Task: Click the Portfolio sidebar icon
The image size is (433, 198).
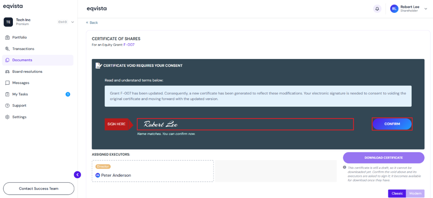Action: [7, 37]
